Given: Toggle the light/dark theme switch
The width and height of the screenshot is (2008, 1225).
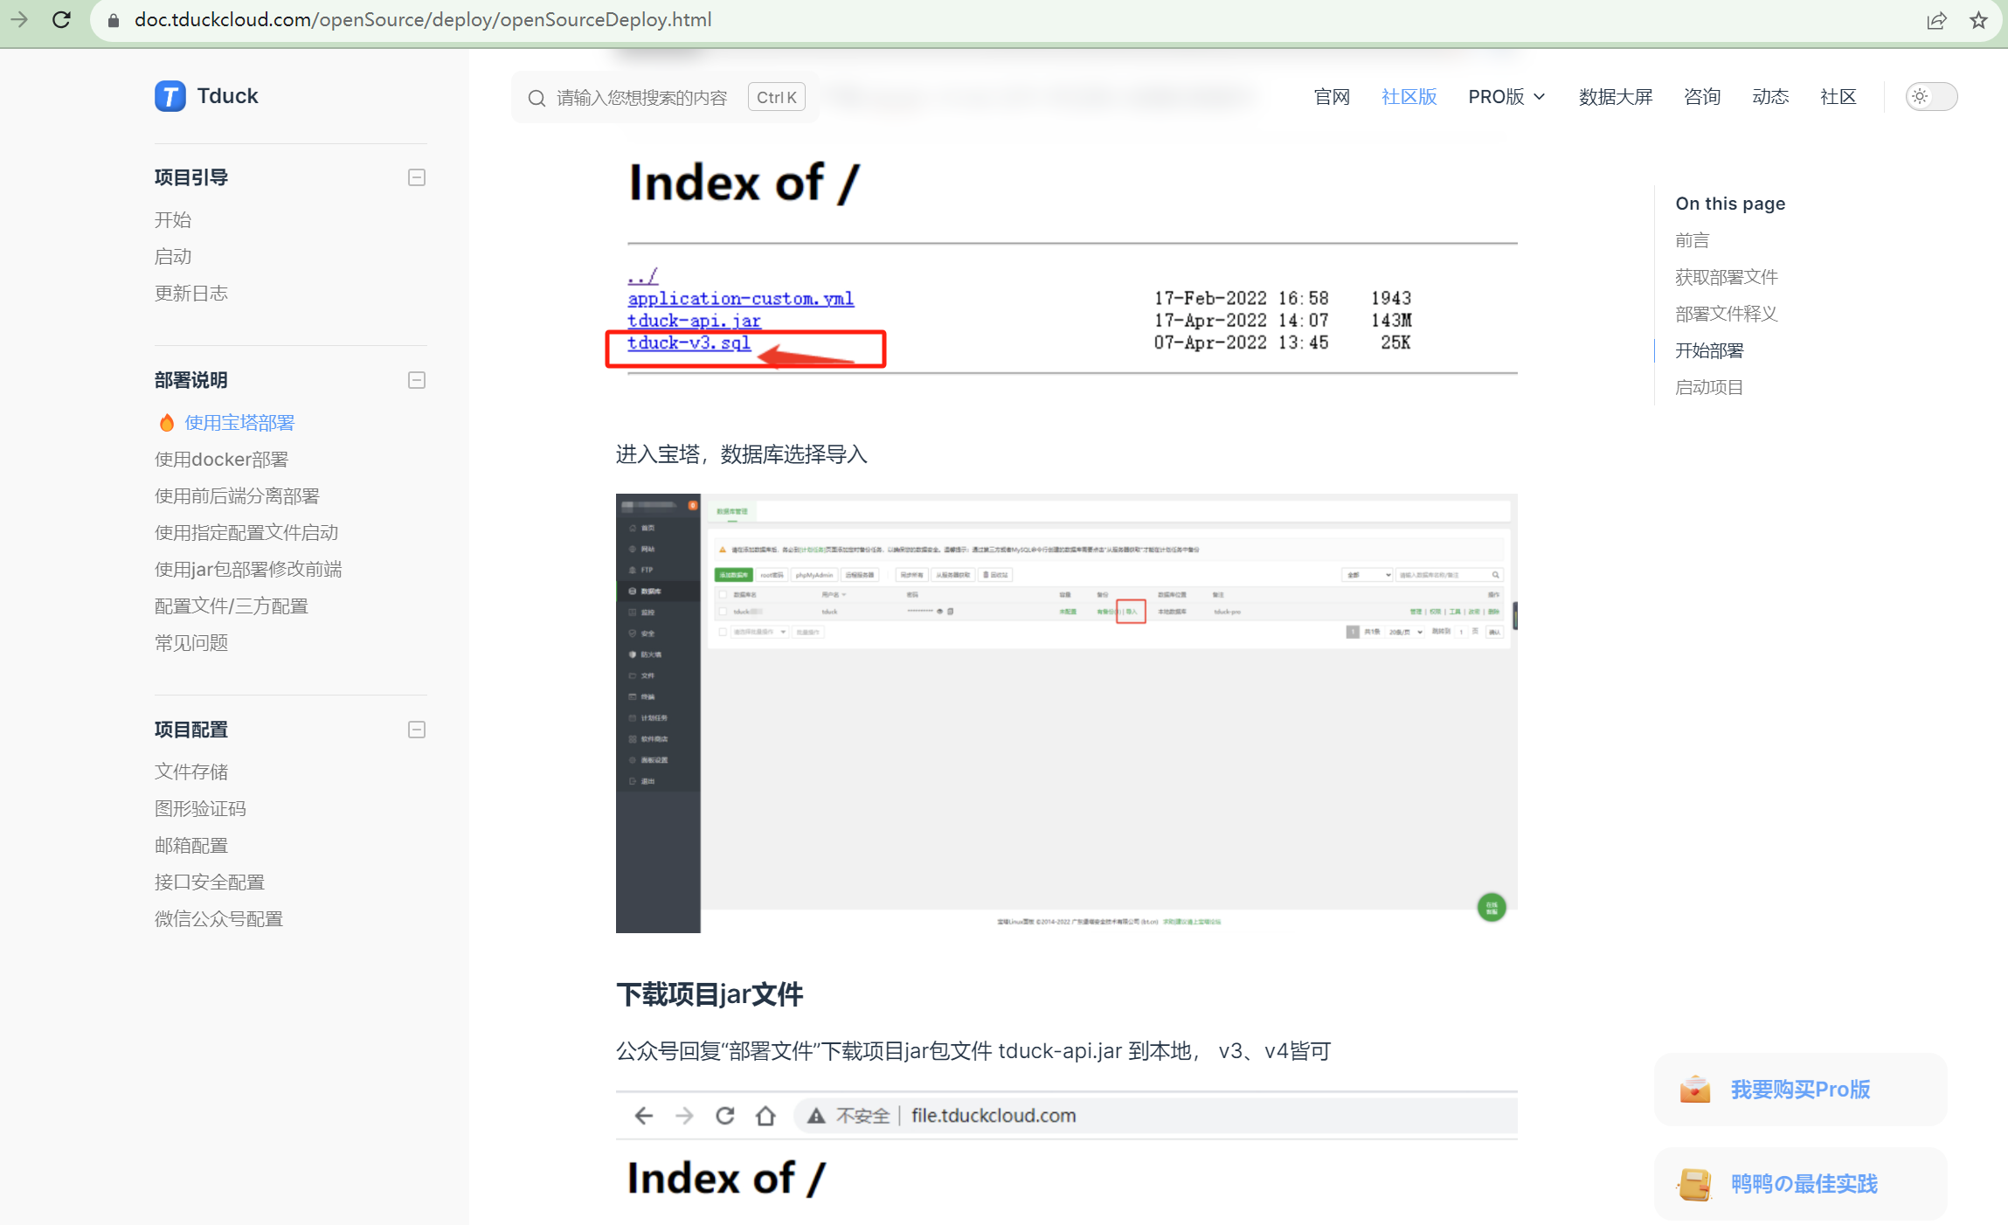Looking at the screenshot, I should [x=1931, y=97].
